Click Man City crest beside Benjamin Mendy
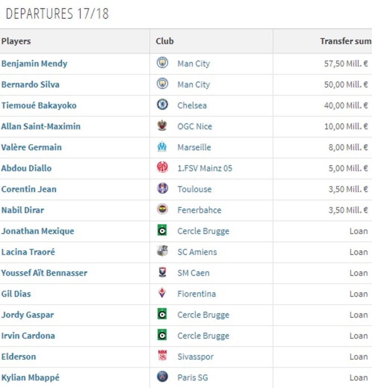The width and height of the screenshot is (372, 388). pyautogui.click(x=162, y=63)
